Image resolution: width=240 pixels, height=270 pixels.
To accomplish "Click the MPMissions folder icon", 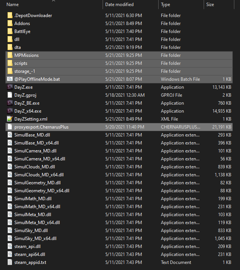I will (x=10, y=55).
